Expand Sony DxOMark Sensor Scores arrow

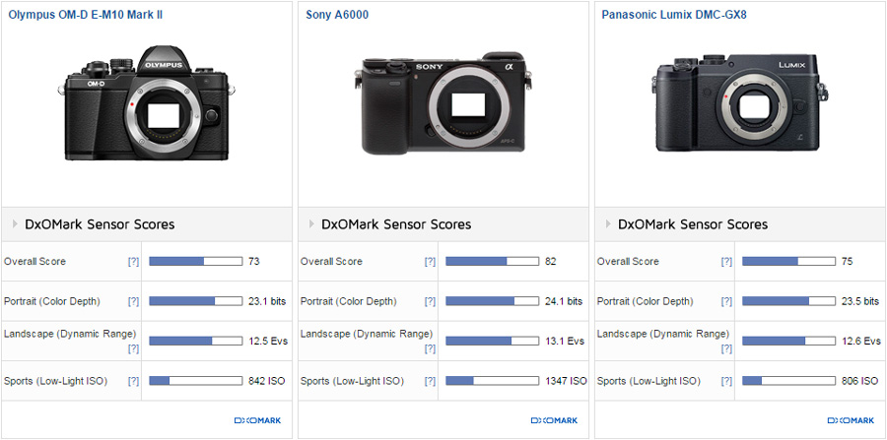(x=311, y=224)
